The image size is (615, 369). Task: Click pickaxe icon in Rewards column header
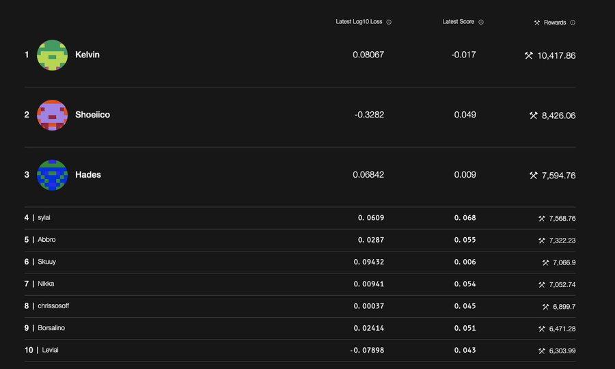tap(537, 23)
